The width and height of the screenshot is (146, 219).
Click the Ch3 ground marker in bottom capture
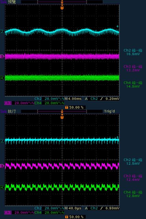coord(2,166)
